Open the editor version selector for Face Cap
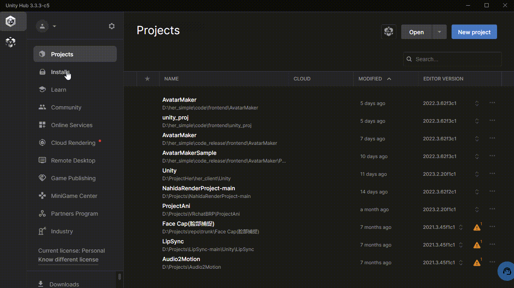The height and width of the screenshot is (288, 514). coord(461,227)
